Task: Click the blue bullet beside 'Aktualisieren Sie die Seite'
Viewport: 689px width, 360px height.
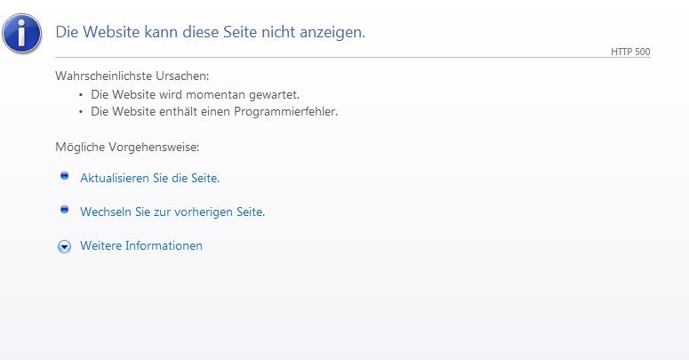Action: click(64, 176)
